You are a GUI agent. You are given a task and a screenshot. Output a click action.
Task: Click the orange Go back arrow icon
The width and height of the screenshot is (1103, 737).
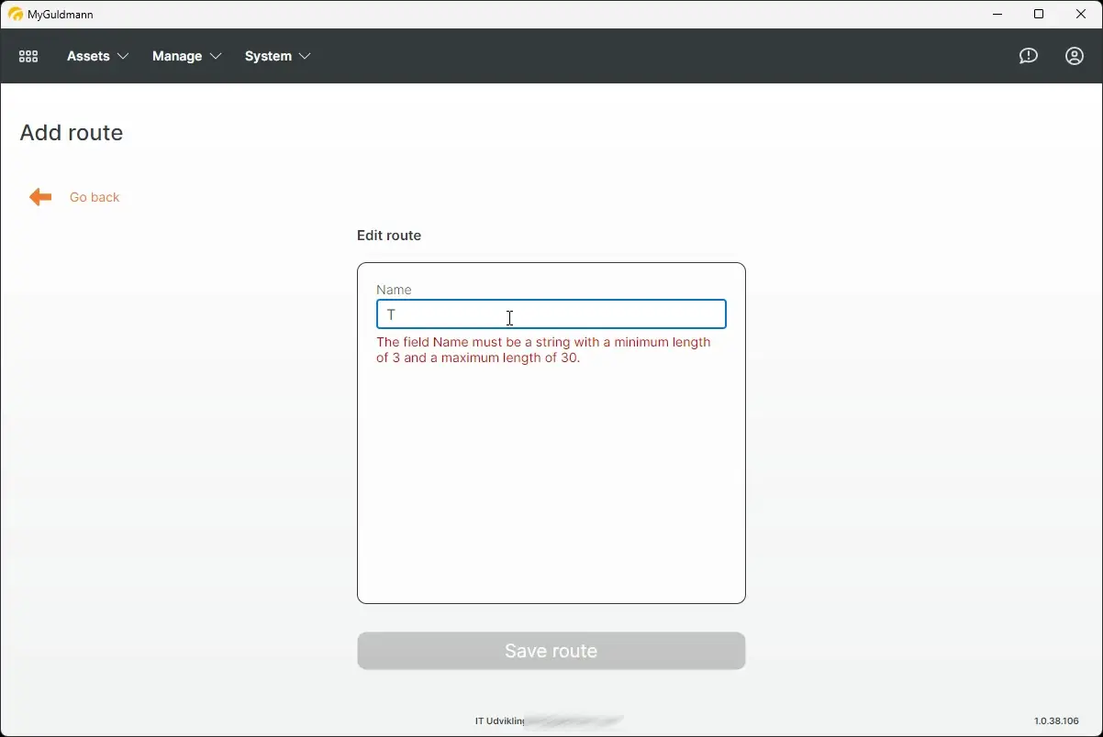(40, 196)
